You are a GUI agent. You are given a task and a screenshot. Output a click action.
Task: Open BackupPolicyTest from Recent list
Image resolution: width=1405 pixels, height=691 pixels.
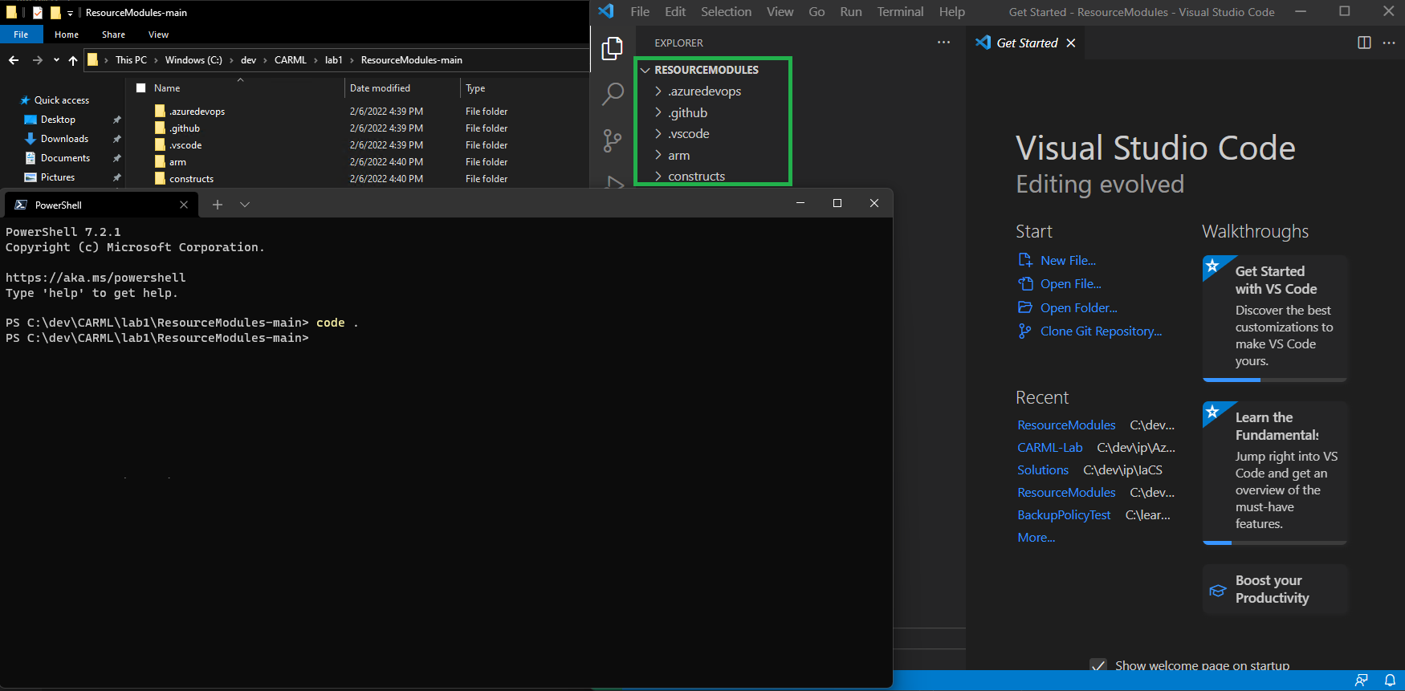(1064, 515)
